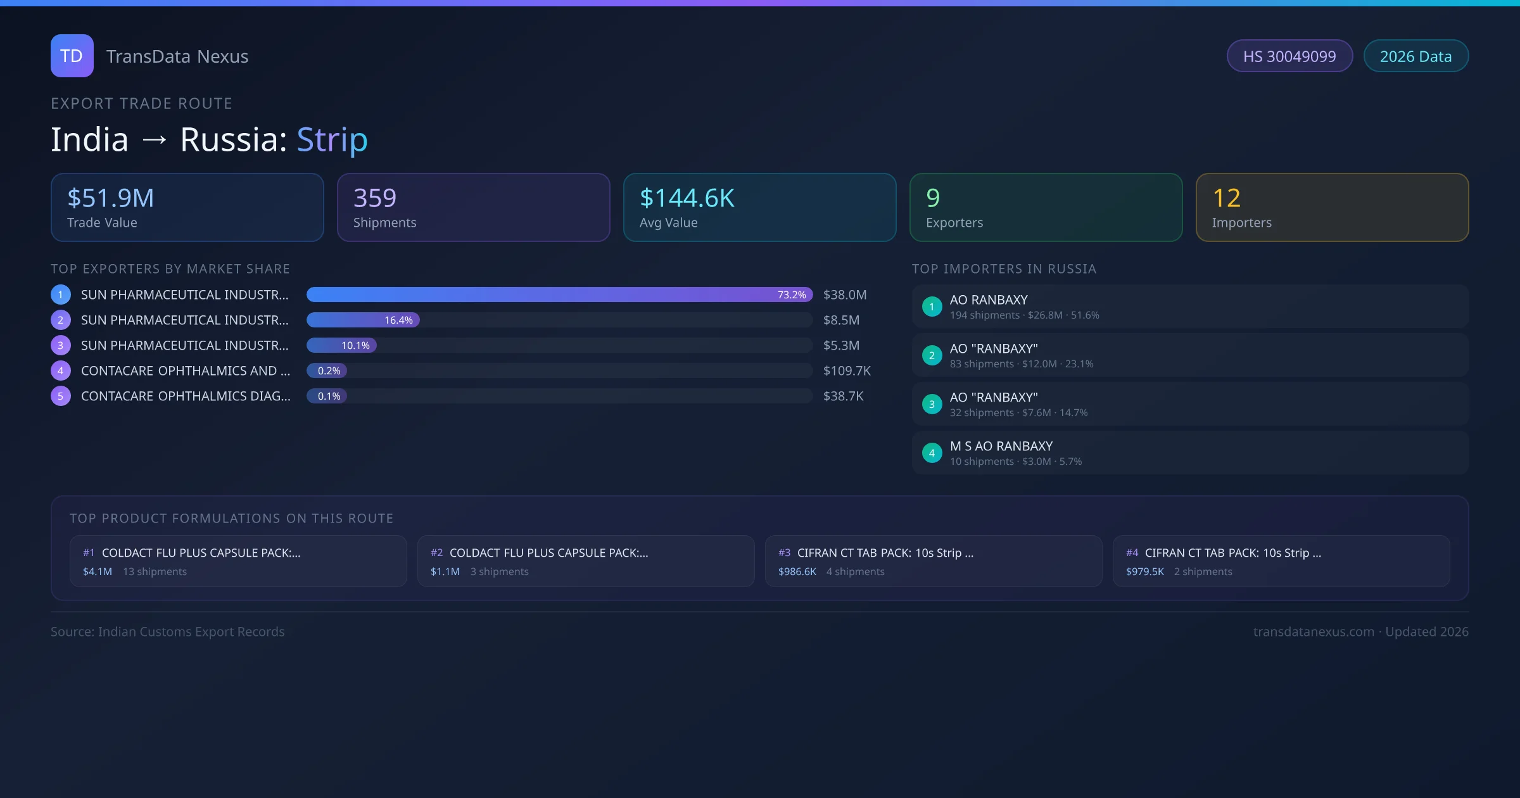Click green rank 1 importer badge

[x=932, y=307]
